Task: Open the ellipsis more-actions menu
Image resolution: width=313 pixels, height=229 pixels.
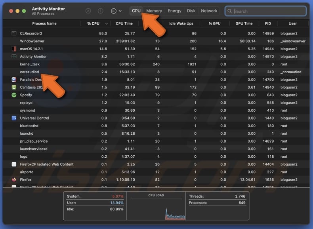Action: point(116,11)
